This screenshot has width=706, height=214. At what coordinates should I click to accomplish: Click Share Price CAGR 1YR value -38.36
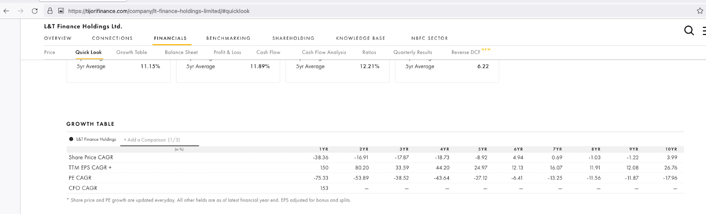tap(321, 158)
